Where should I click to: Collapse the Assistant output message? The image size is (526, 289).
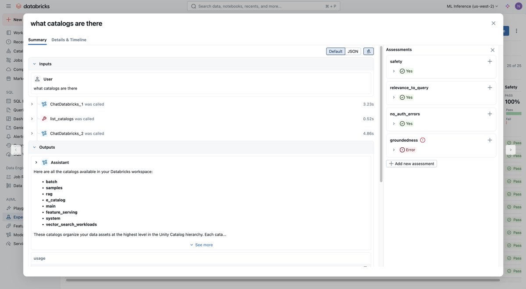[36, 162]
